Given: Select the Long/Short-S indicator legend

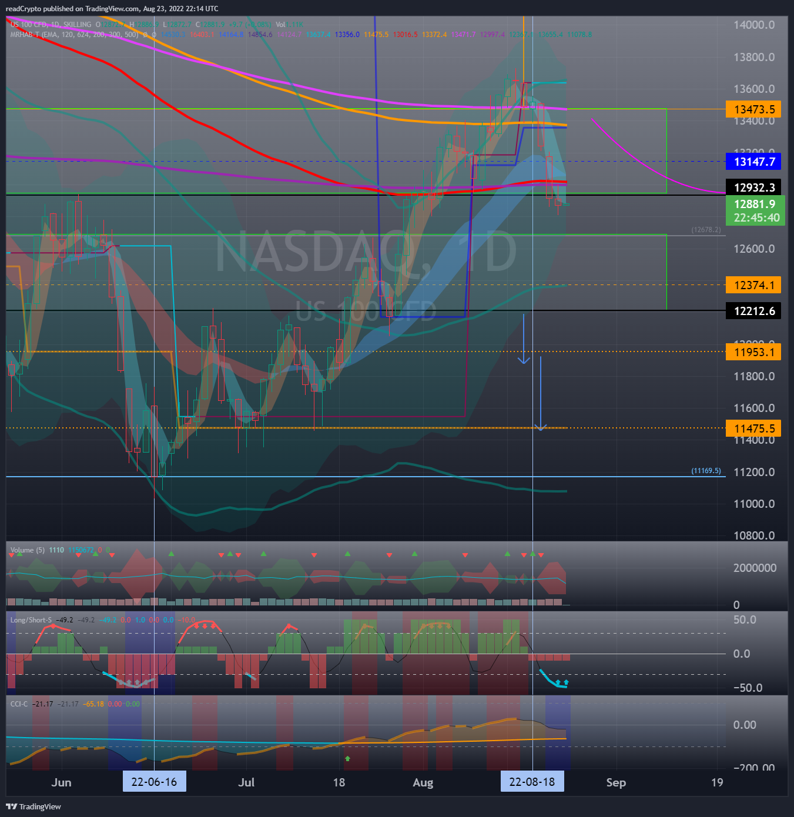Looking at the screenshot, I should click(31, 620).
